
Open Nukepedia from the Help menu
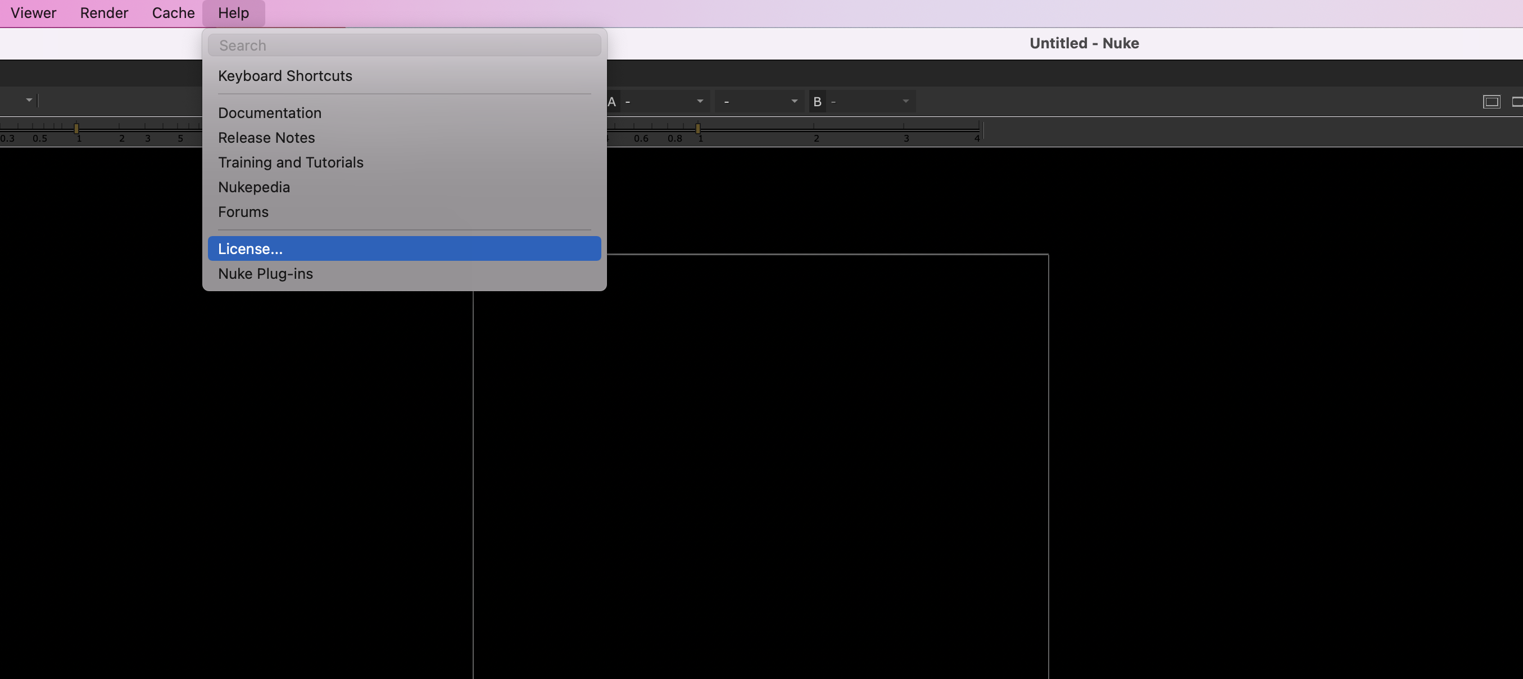pos(253,188)
